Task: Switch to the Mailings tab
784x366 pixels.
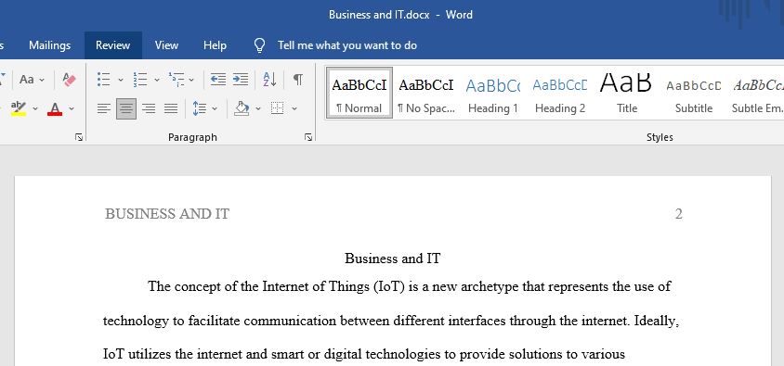Action: [x=49, y=45]
